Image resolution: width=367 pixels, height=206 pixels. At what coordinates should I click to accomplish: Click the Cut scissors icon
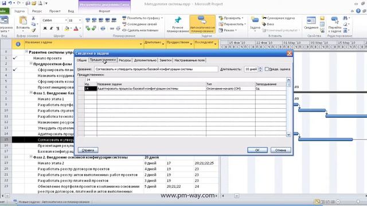(33, 18)
